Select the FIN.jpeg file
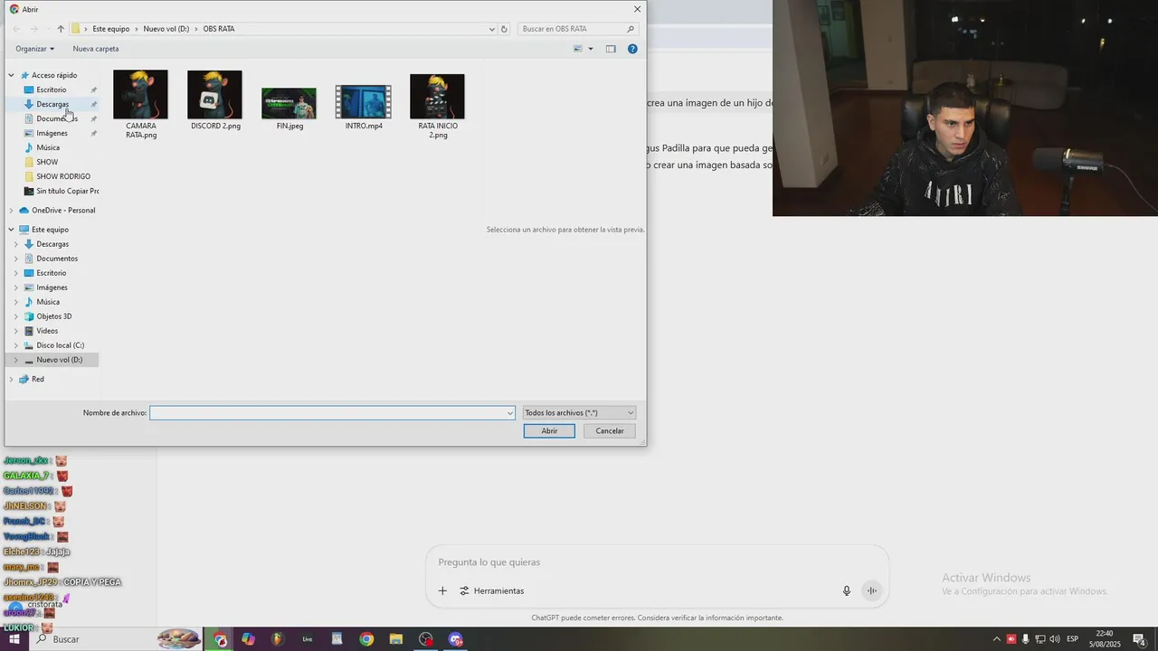Viewport: 1158px width, 651px height. 289,108
